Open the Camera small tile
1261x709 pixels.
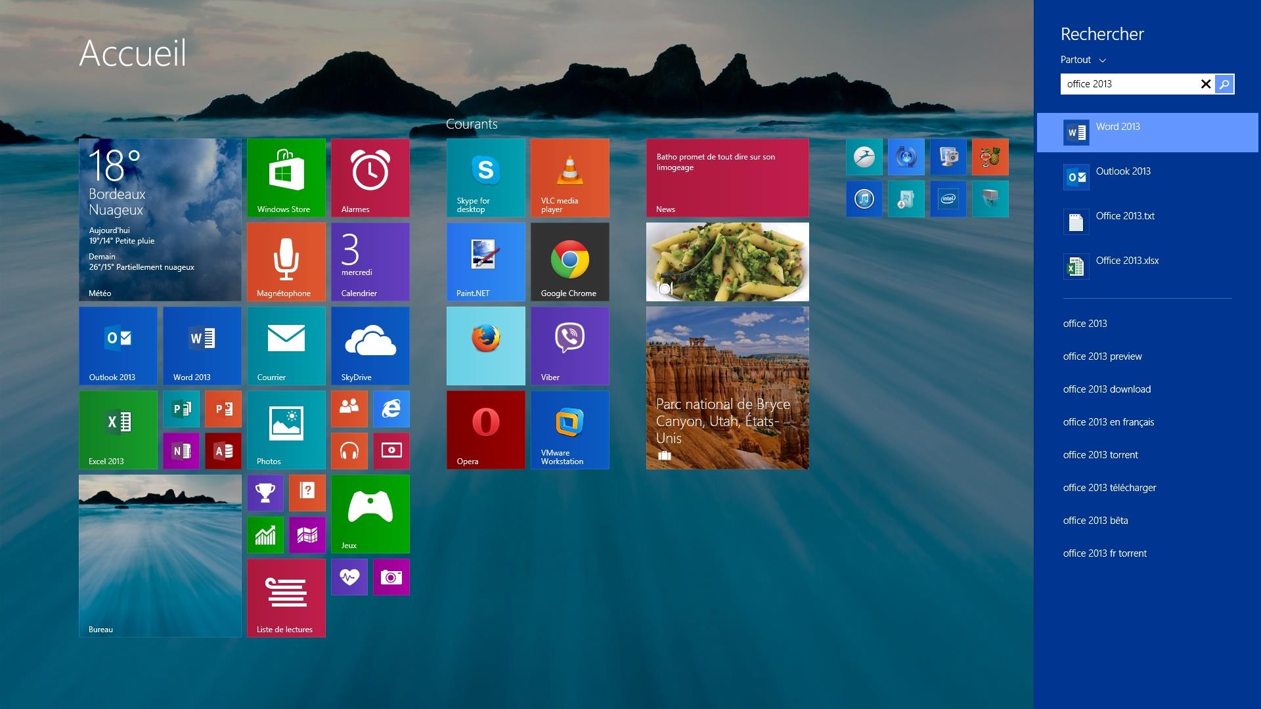click(391, 577)
